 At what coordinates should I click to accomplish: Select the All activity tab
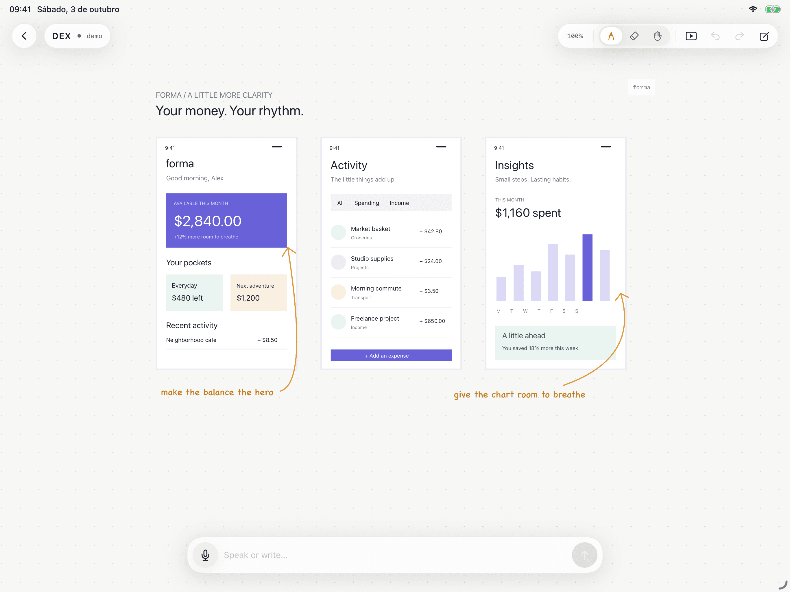pyautogui.click(x=340, y=203)
